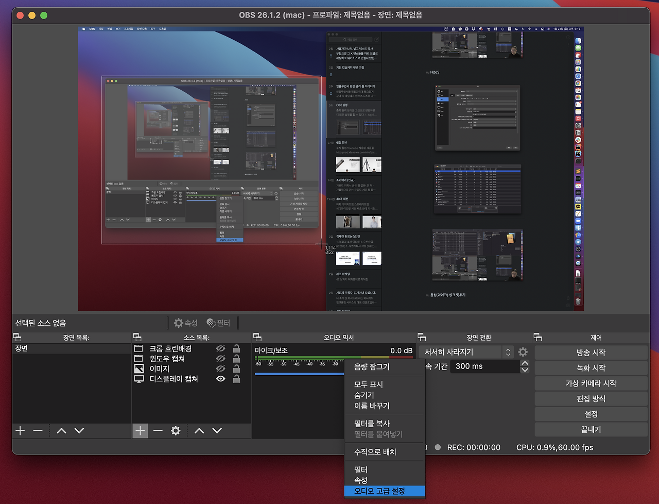Click the 0.0 dB volume readout

[401, 350]
